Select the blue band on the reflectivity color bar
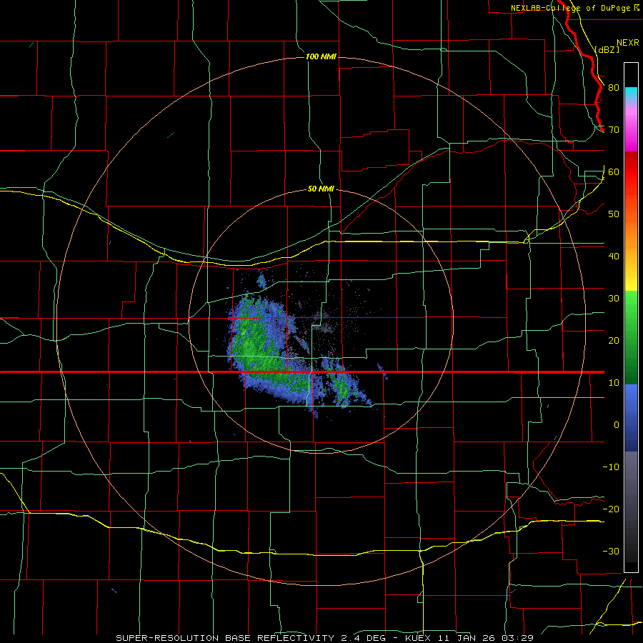 (631, 417)
